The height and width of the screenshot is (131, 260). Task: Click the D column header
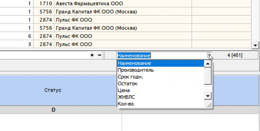[53, 110]
